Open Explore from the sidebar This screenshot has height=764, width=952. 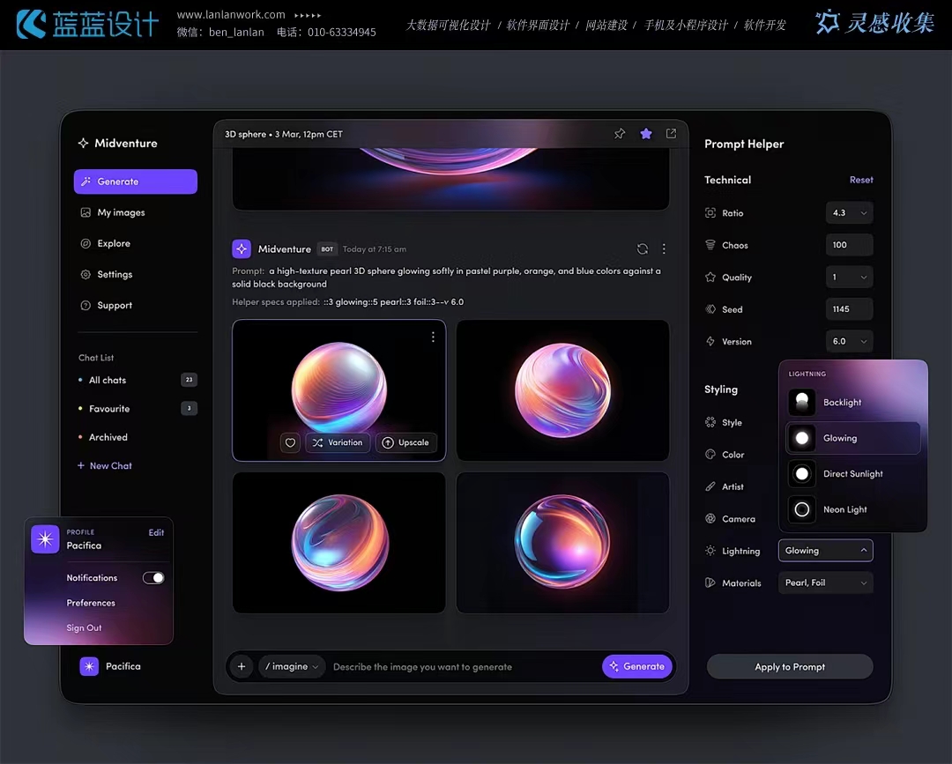[113, 243]
